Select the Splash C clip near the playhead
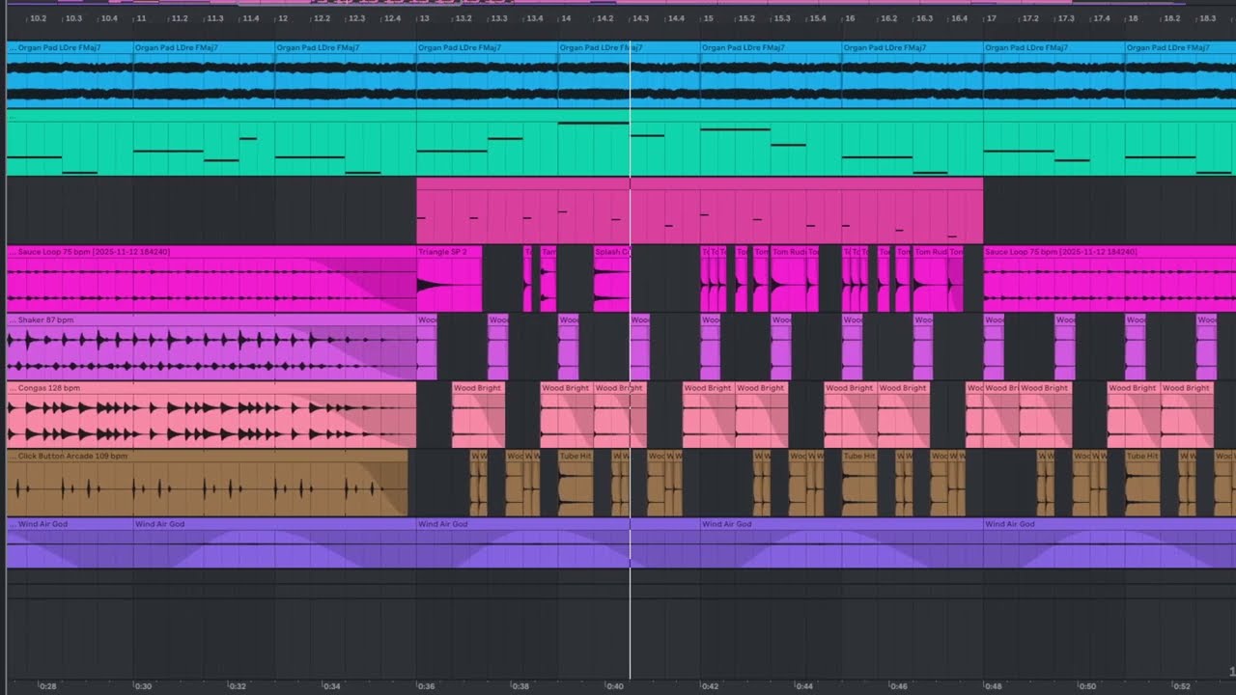1236x695 pixels. point(612,279)
